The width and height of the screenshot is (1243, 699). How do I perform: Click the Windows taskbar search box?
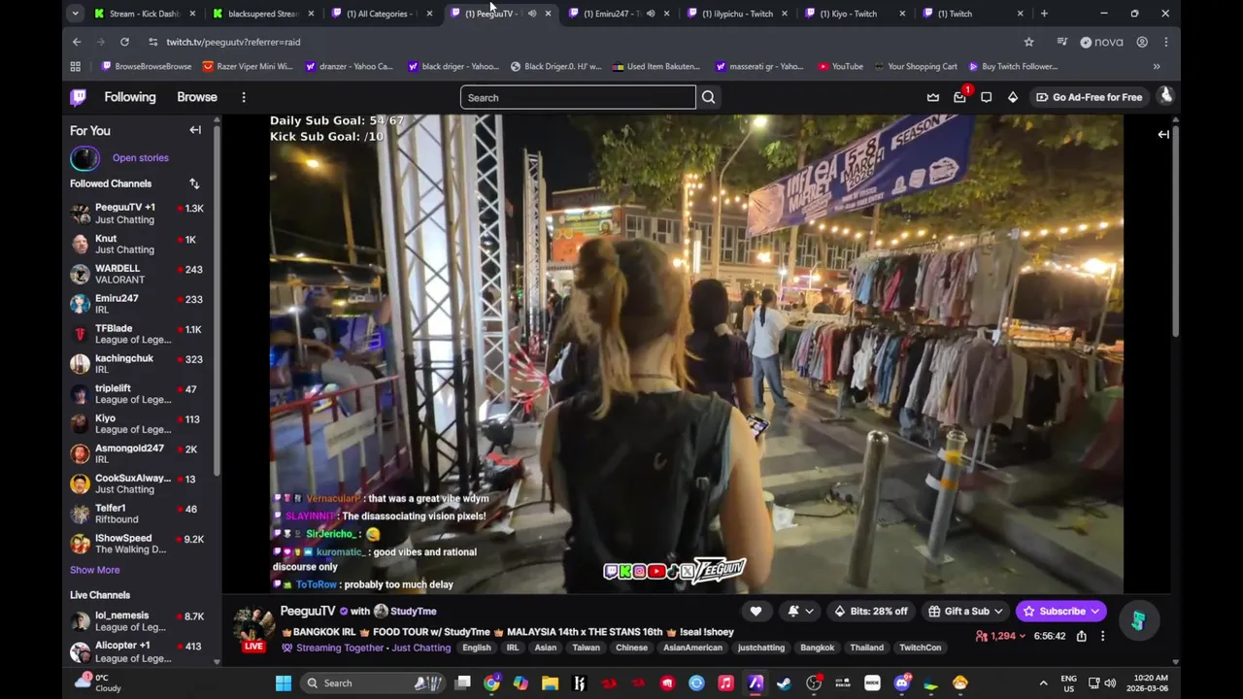pos(373,682)
